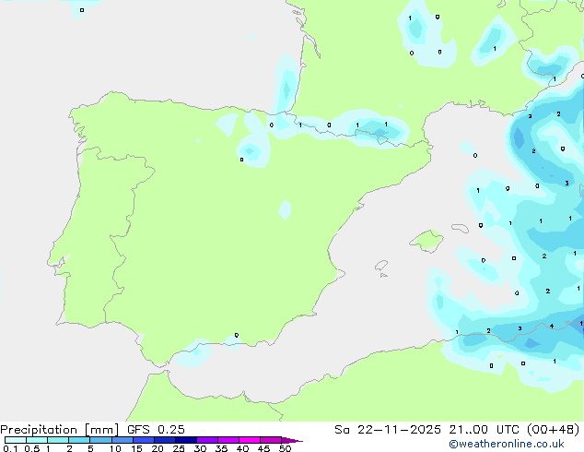Click the legend value '0.5'

click(x=32, y=448)
